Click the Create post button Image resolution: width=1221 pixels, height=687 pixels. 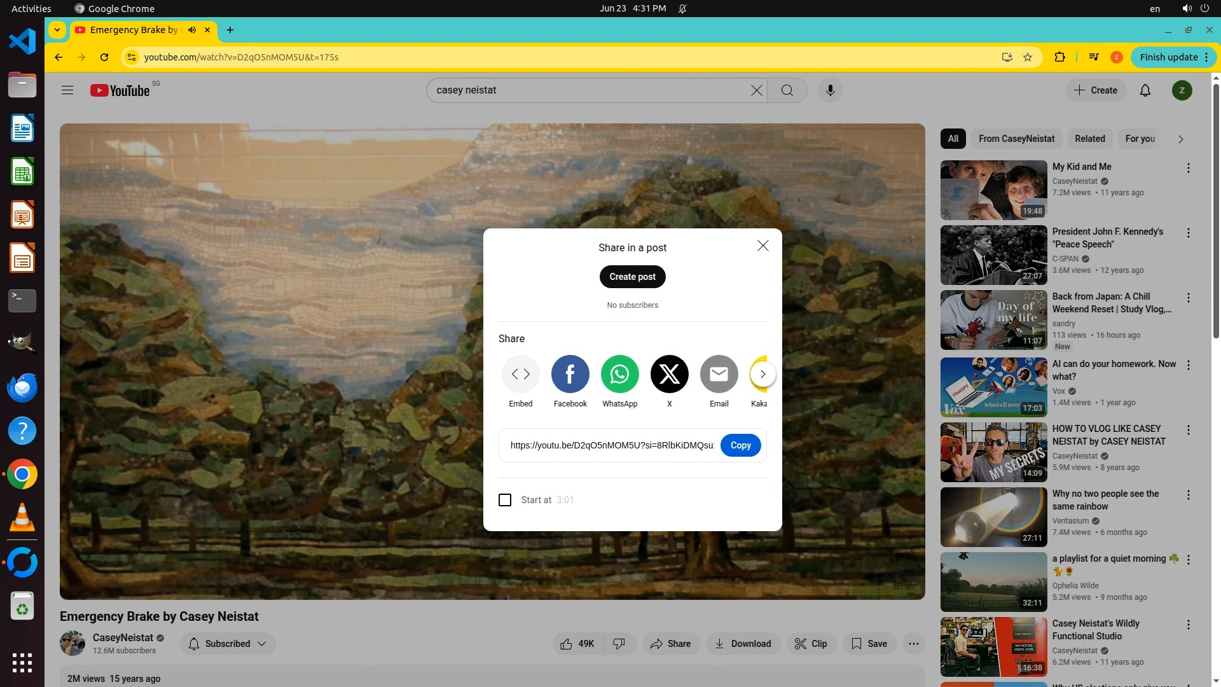(632, 277)
